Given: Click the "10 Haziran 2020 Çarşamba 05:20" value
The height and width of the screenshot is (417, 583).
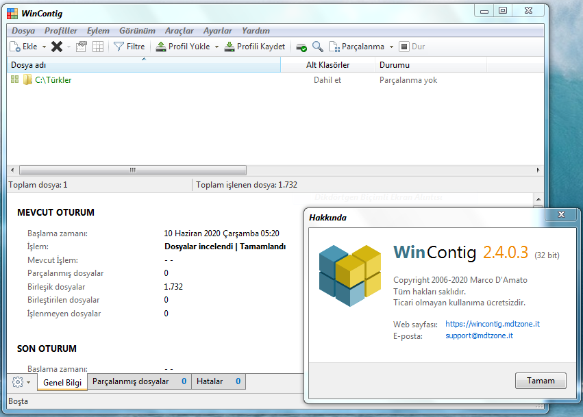Looking at the screenshot, I should 221,233.
